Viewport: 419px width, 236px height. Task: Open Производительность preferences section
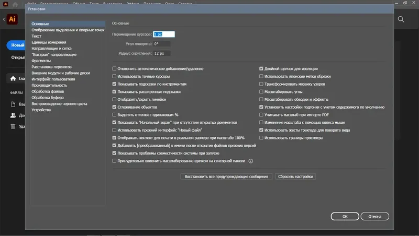click(68, 85)
